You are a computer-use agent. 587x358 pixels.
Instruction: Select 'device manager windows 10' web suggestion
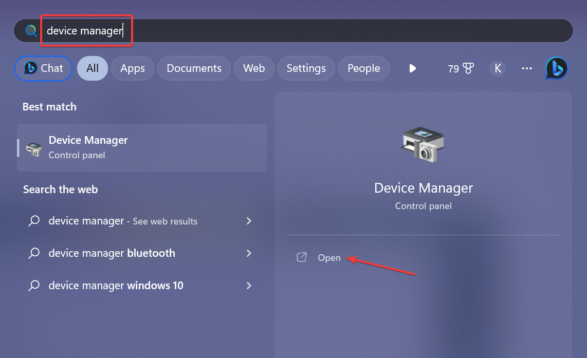[142, 286]
